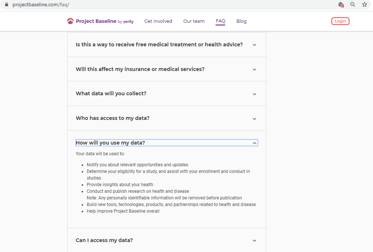Expand the insurance or medical services chevron
The width and height of the screenshot is (373, 252).
(x=254, y=70)
